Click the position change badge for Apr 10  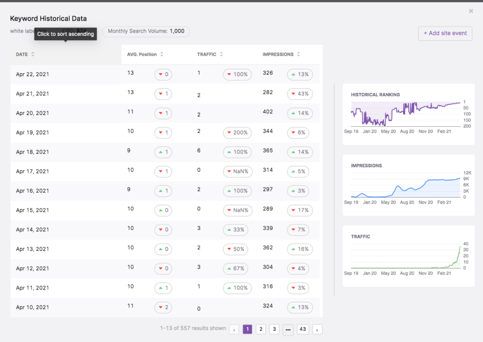pos(163,308)
